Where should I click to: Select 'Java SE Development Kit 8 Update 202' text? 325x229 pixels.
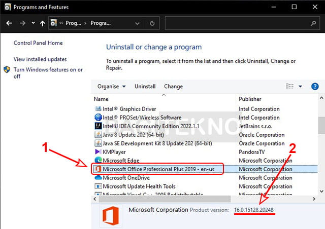pos(157,143)
